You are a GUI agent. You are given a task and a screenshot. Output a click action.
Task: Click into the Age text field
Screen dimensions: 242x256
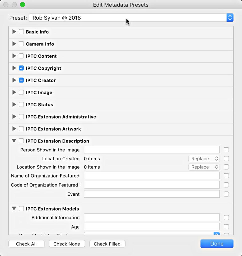pyautogui.click(x=152, y=227)
